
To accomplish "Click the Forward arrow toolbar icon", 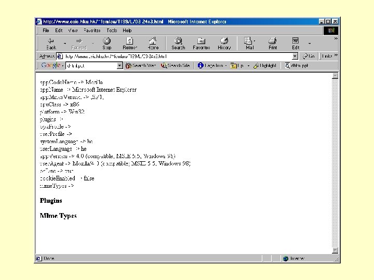I will pyautogui.click(x=79, y=41).
